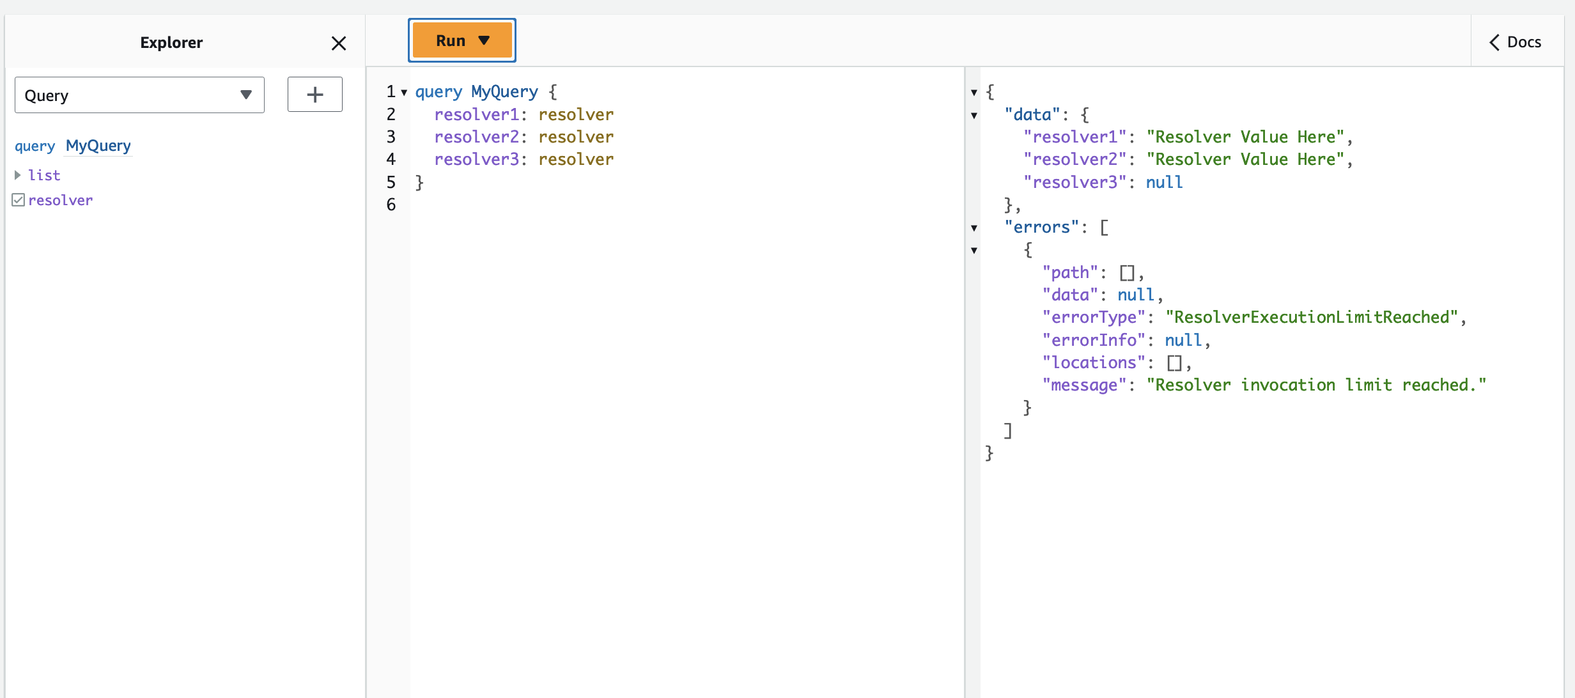The width and height of the screenshot is (1575, 698).
Task: Click the Explorer panel header title
Action: click(x=171, y=42)
